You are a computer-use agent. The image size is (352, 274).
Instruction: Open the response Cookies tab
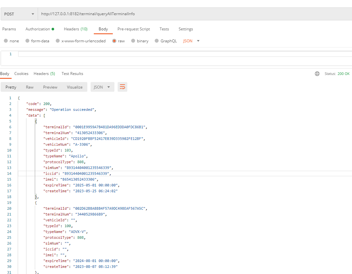point(21,74)
